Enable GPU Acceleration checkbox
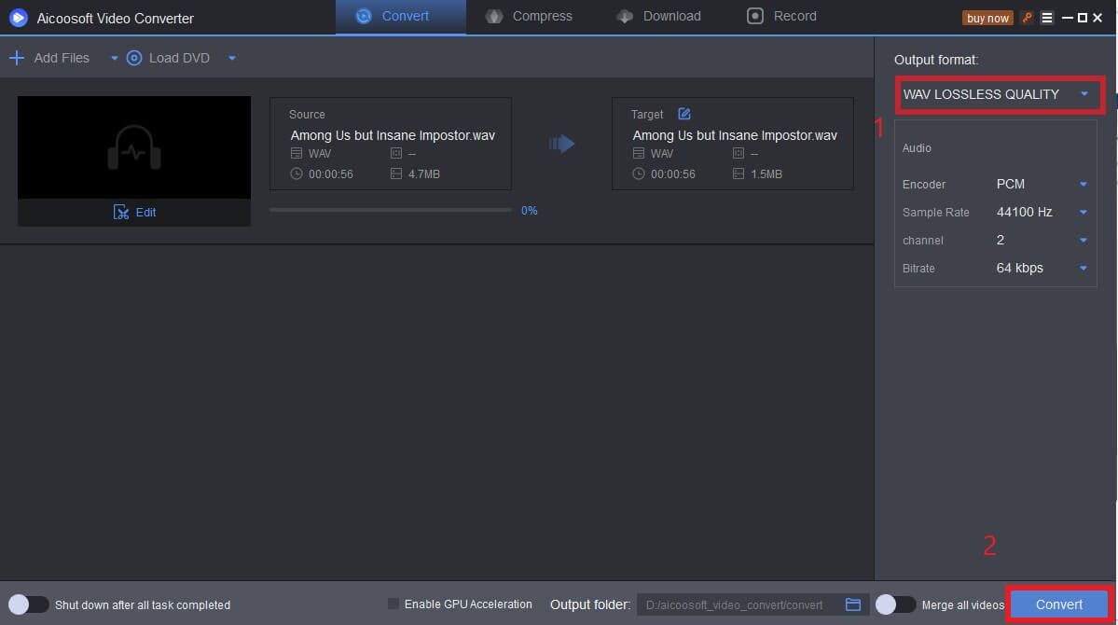Viewport: 1118px width, 625px height. click(393, 604)
